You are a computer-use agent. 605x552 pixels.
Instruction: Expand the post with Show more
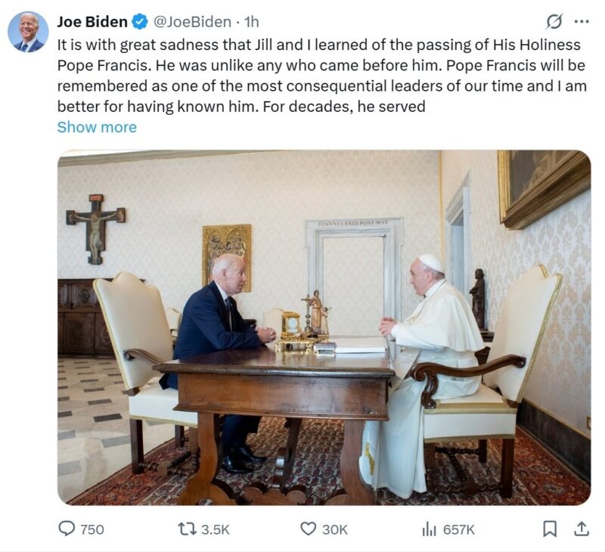tap(97, 127)
